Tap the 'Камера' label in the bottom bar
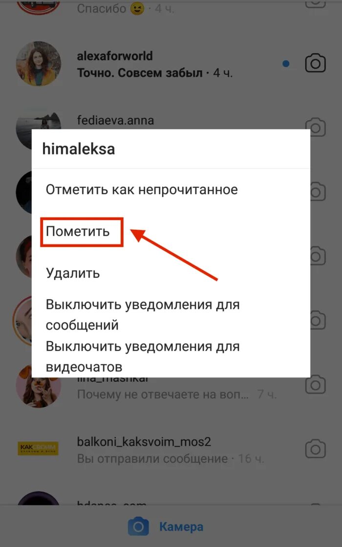 (x=181, y=527)
